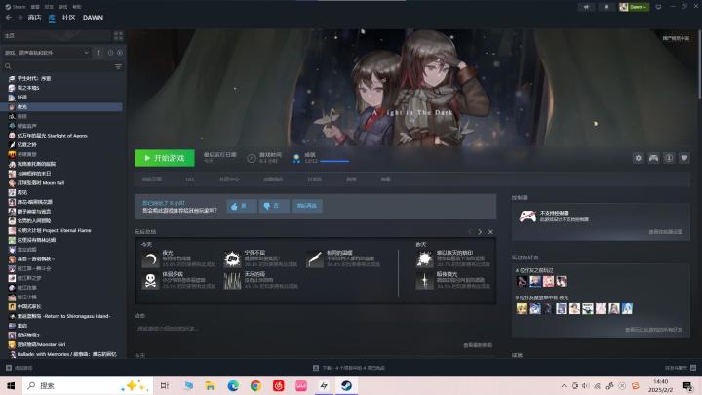Click thumbs down not recommend button
702x395 pixels.
pos(274,206)
